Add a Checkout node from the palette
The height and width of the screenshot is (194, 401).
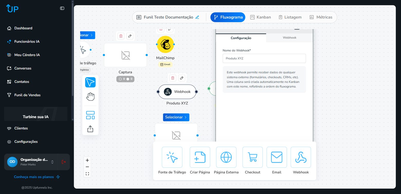pos(253,157)
